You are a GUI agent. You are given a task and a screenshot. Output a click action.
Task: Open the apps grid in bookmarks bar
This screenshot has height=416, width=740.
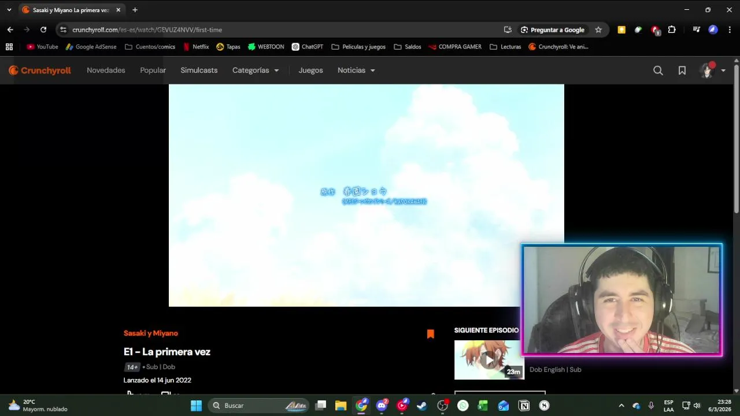9,47
